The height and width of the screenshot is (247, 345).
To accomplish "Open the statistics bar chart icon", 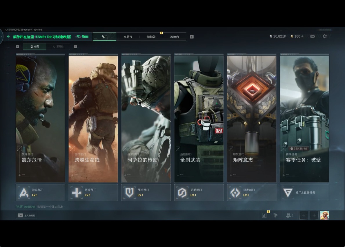I will [x=264, y=215].
